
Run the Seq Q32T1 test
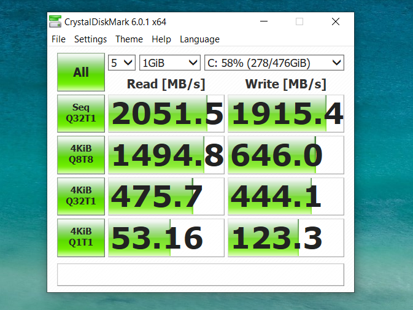coord(81,113)
